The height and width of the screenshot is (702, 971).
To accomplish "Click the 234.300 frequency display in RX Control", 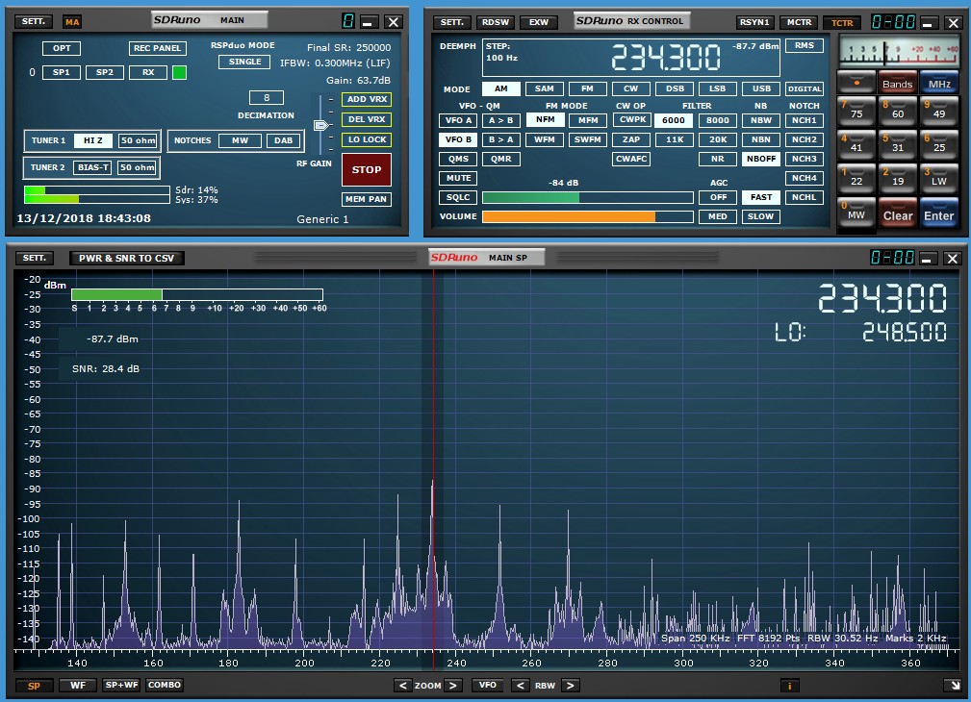I will pos(666,58).
